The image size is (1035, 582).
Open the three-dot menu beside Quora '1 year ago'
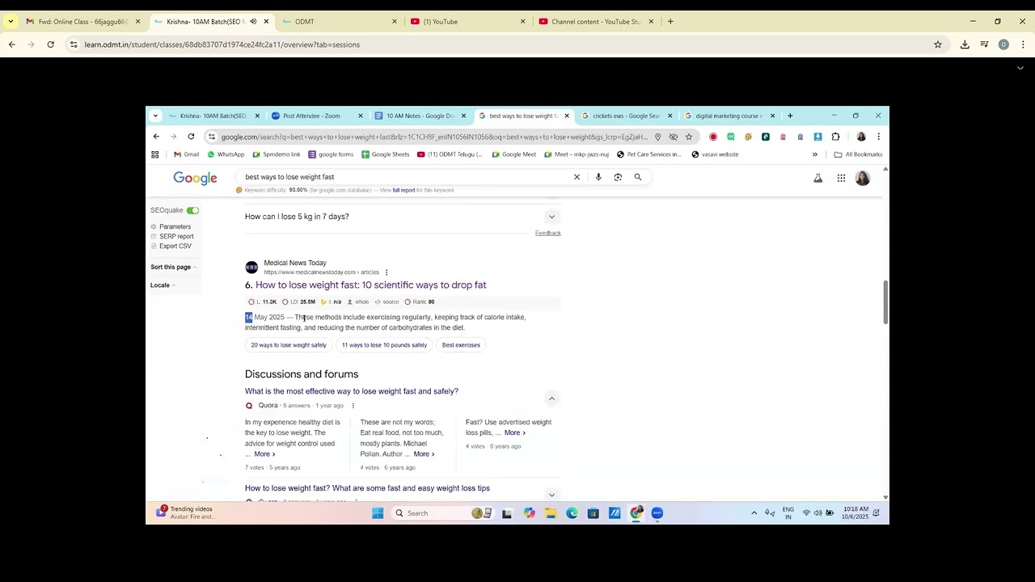pos(353,406)
